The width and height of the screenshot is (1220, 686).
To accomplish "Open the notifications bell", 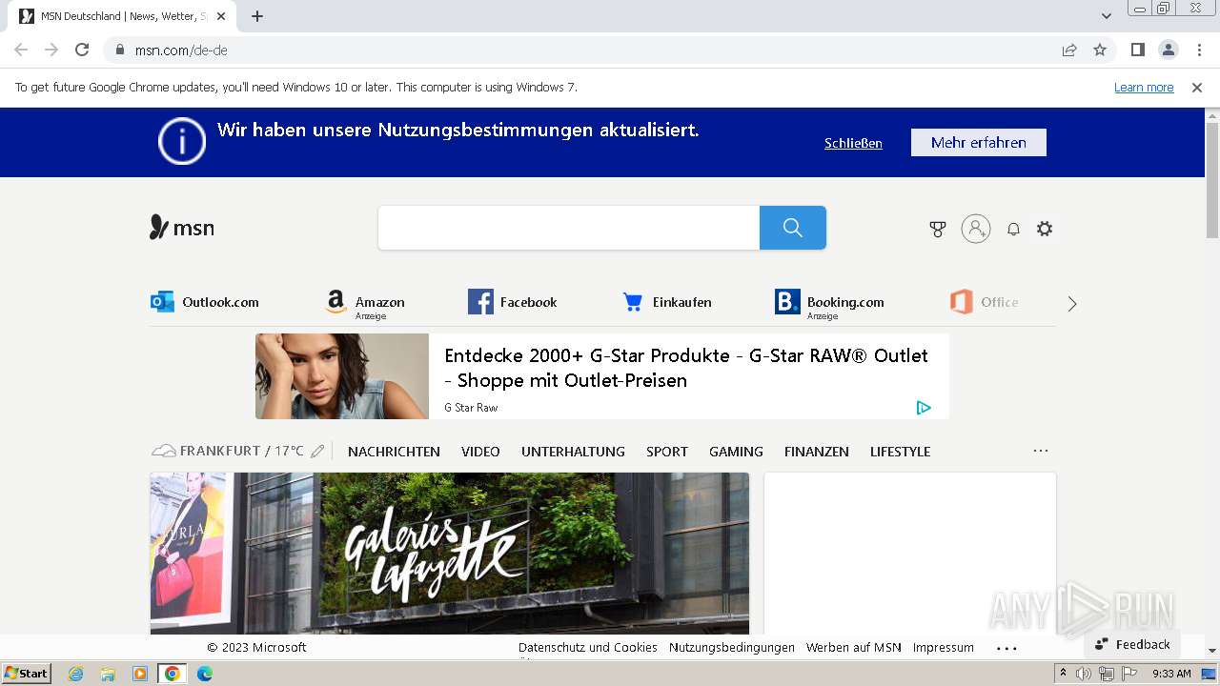I will point(1013,229).
